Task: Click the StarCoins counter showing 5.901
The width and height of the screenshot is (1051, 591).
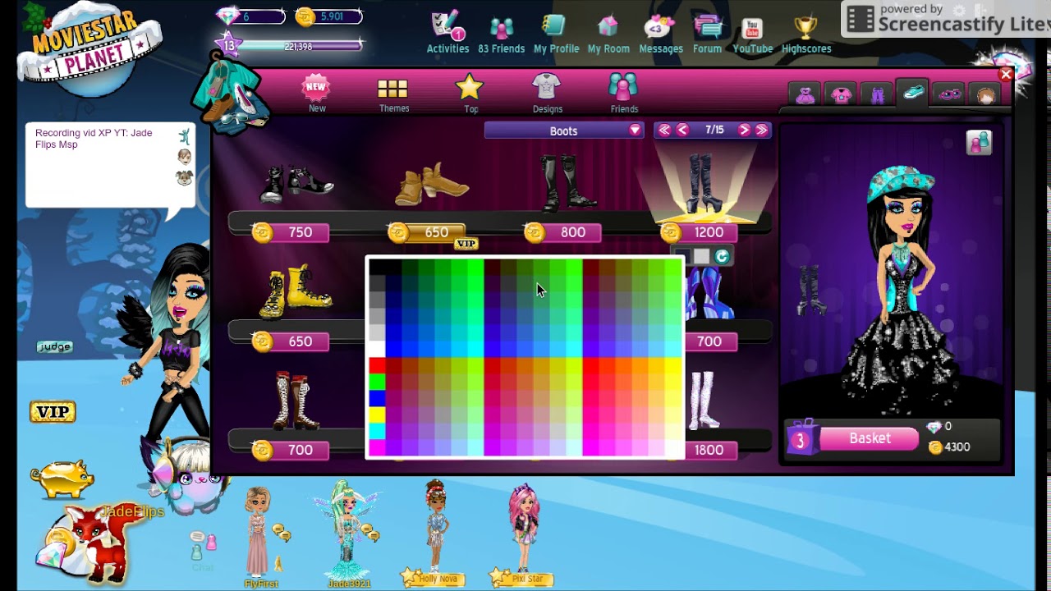Action: (x=328, y=16)
